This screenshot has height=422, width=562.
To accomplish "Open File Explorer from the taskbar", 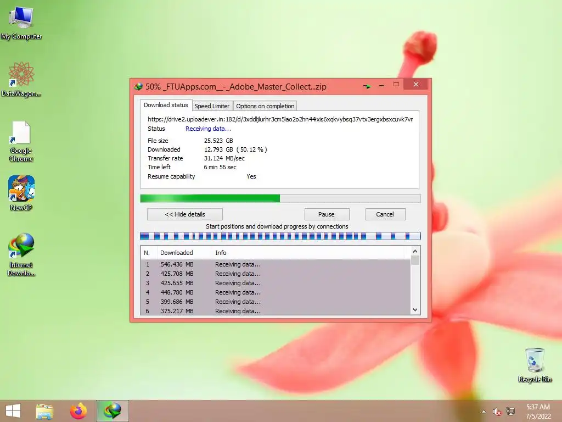I will (44, 411).
